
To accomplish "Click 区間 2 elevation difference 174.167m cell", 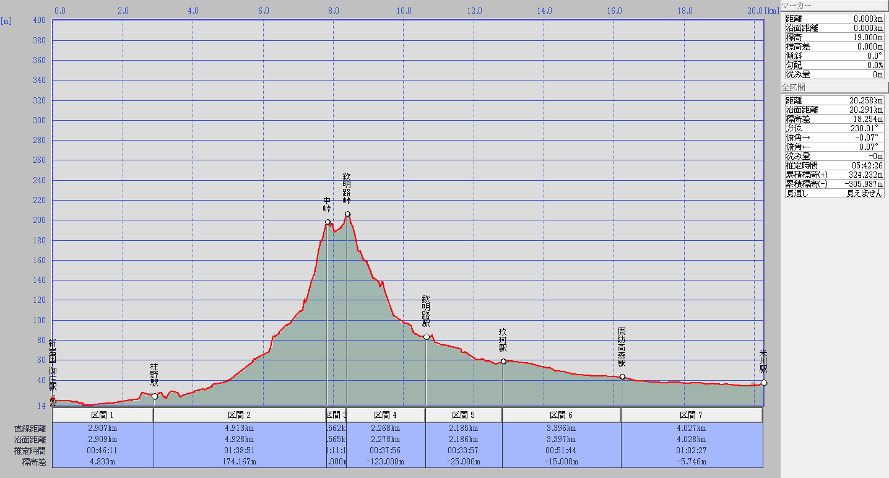I will 240,461.
